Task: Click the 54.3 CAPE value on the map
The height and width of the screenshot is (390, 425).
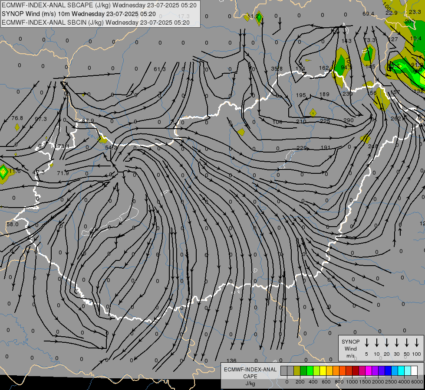Action: coord(111,147)
